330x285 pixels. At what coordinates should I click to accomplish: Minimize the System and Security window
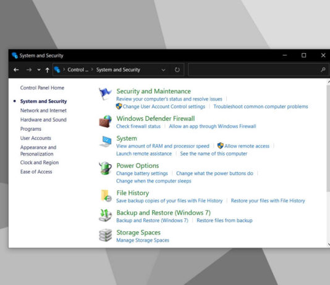tap(285, 56)
